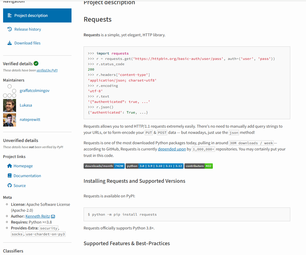Viewport: 306px width, 255px height.
Task: Follow the 'depended upon' link
Action: tap(172, 149)
